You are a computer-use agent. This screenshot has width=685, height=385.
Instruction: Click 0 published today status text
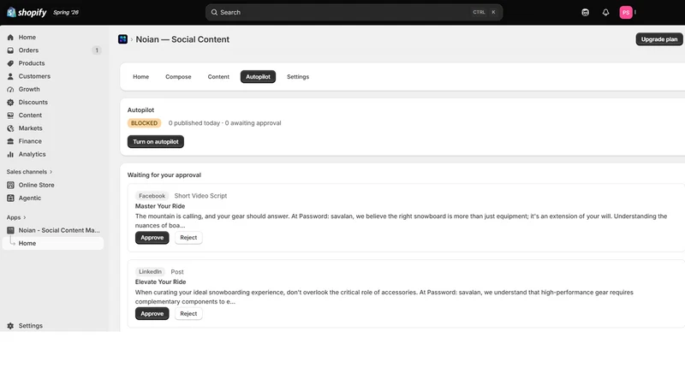pyautogui.click(x=194, y=123)
